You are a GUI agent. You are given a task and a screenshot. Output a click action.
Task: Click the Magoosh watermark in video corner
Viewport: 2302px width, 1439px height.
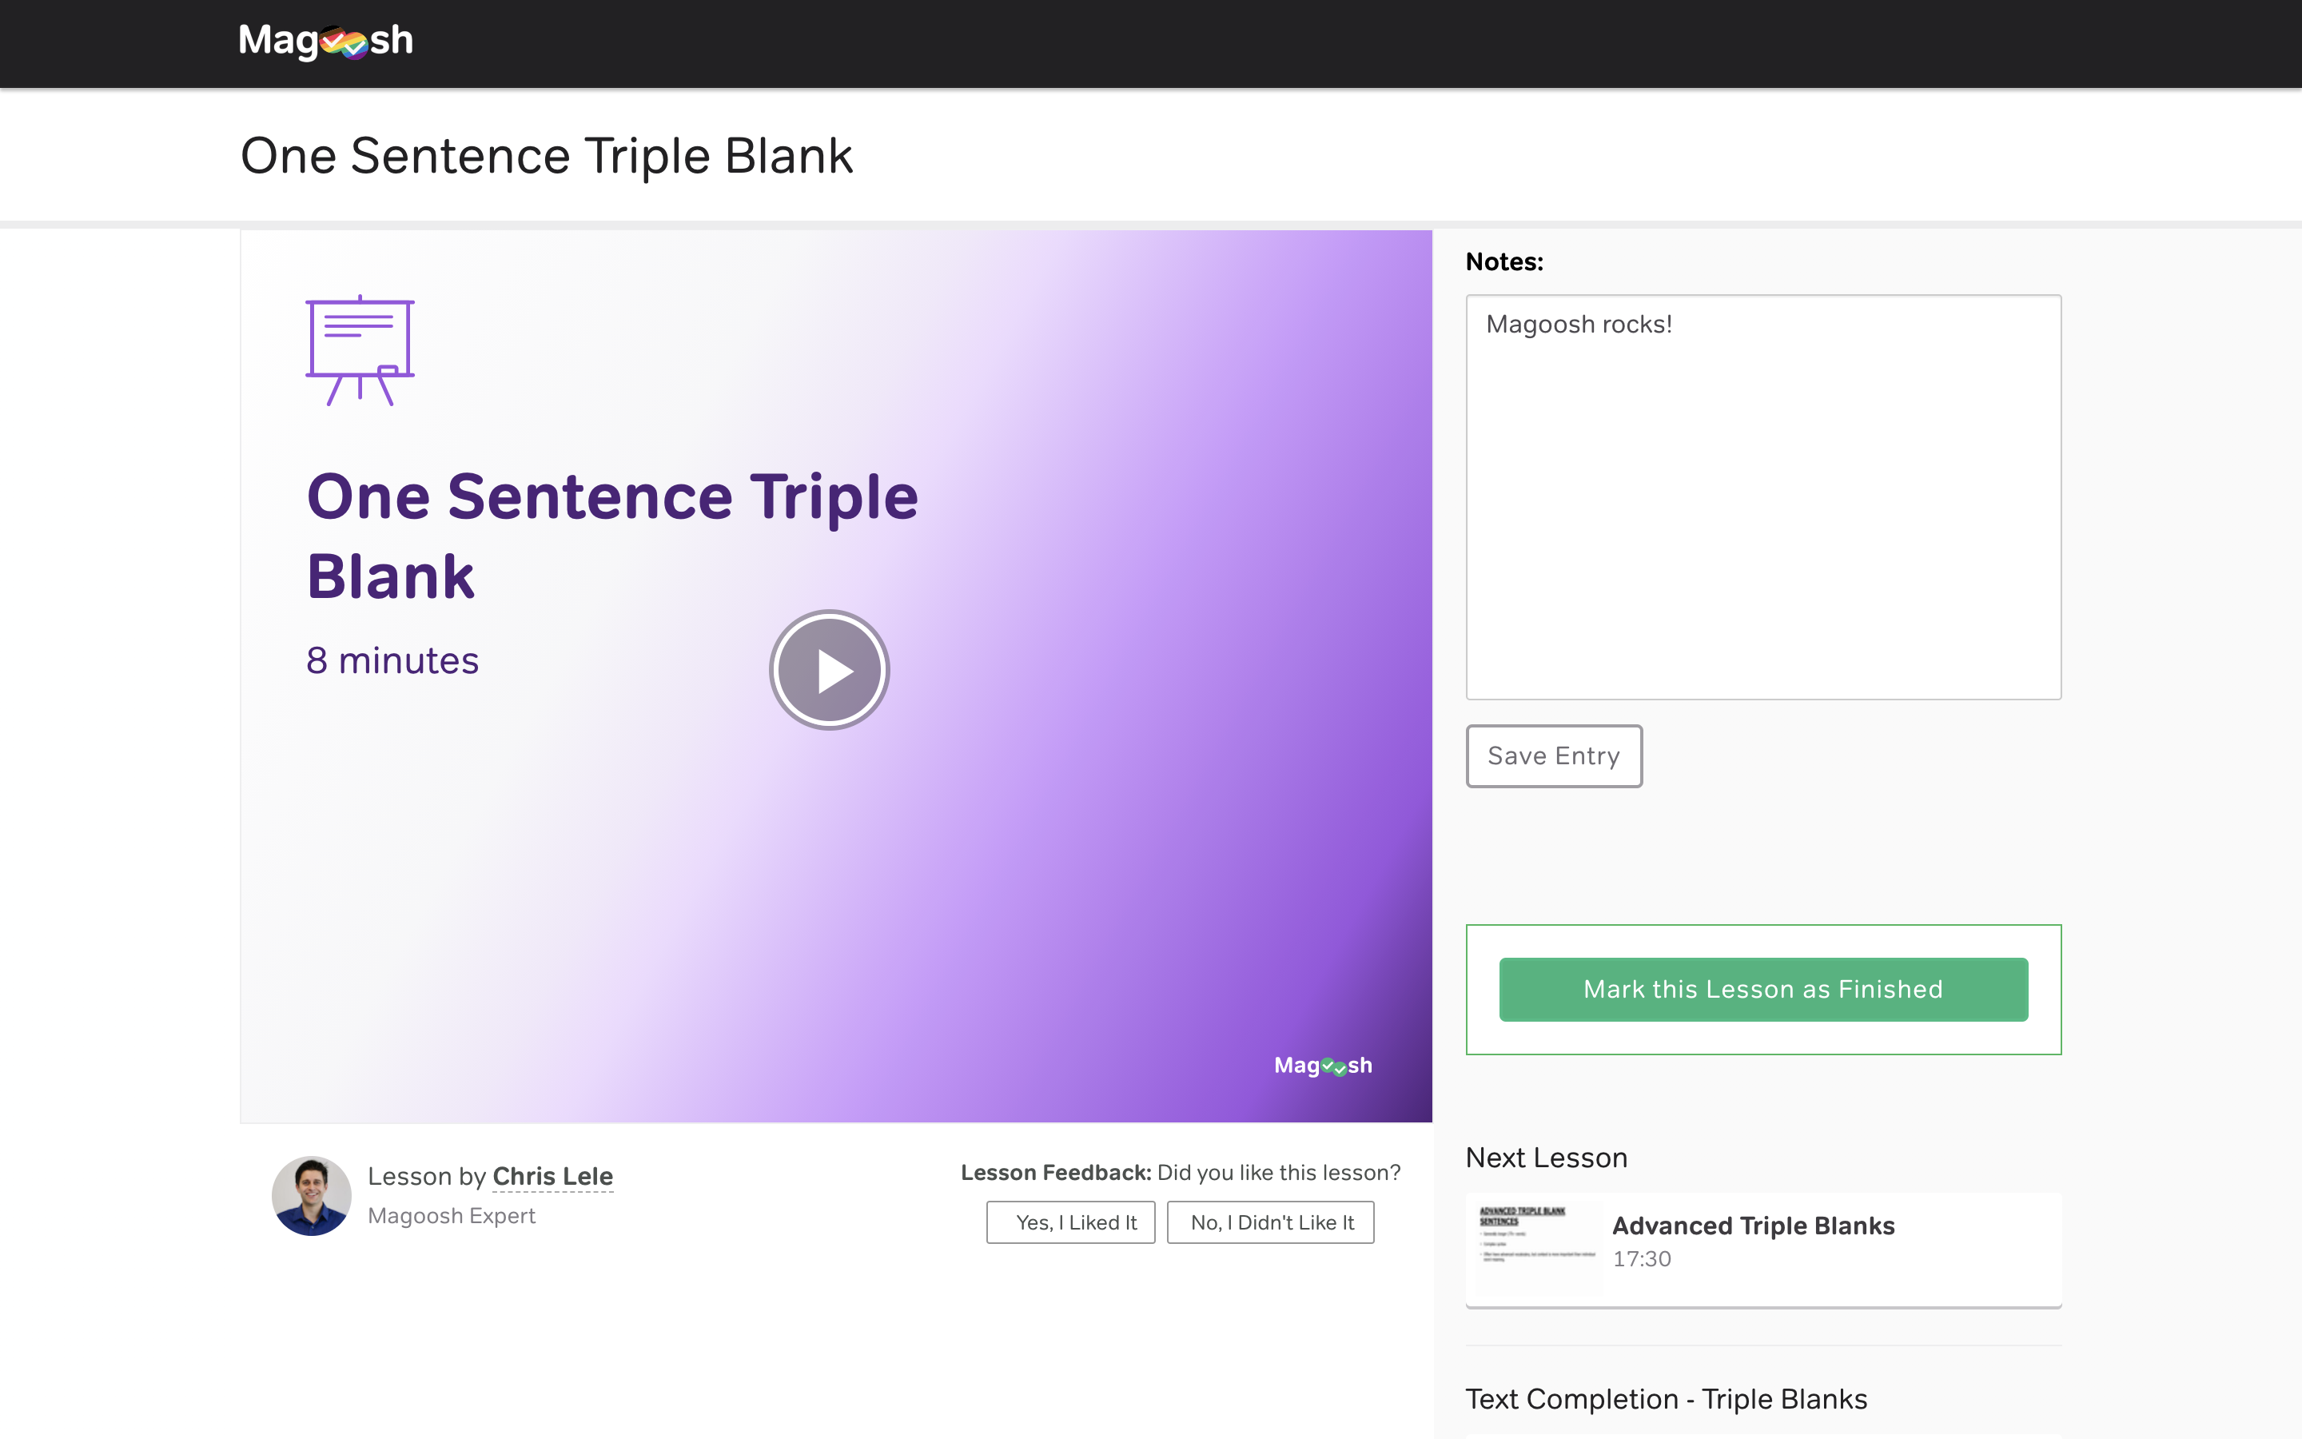click(x=1322, y=1065)
